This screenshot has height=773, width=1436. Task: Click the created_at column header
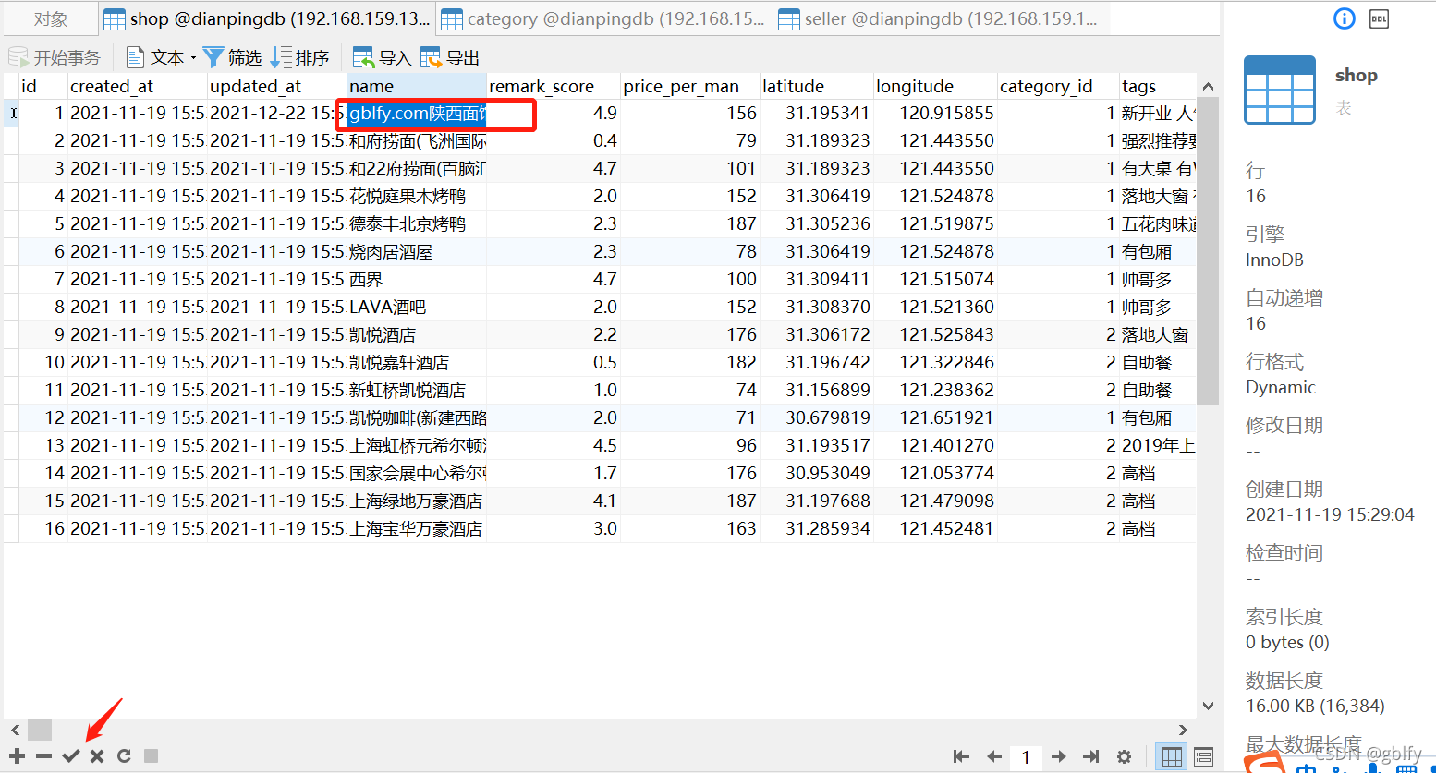click(138, 86)
